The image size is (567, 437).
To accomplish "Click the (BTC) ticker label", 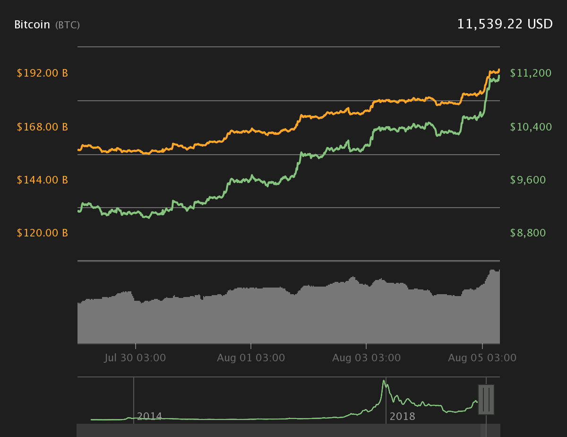I will [68, 25].
